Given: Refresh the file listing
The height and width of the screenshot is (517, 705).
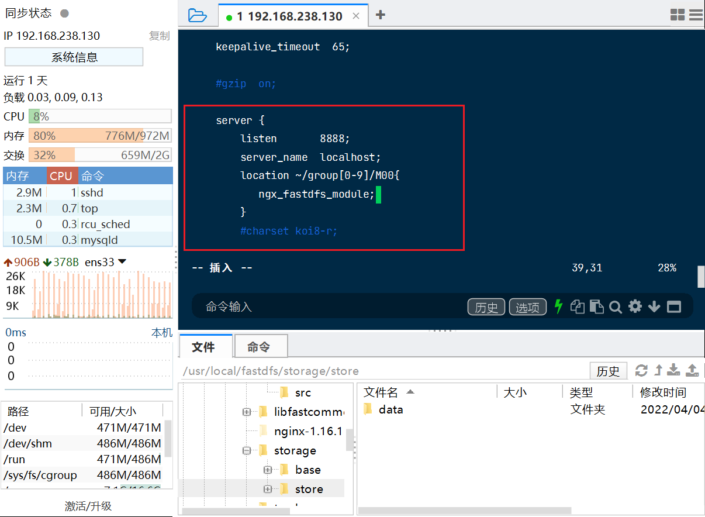Looking at the screenshot, I should point(641,370).
